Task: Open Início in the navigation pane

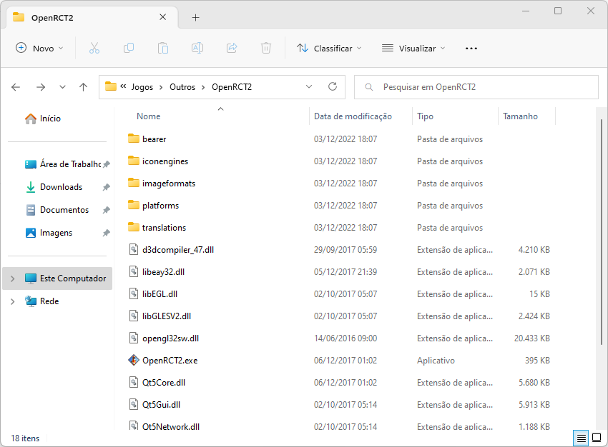Action: click(x=50, y=119)
